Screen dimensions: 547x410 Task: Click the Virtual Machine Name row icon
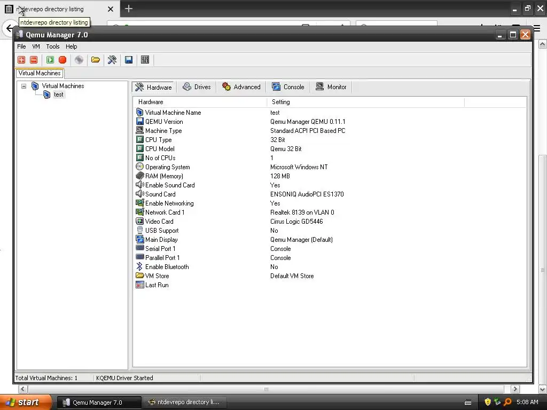(139, 112)
